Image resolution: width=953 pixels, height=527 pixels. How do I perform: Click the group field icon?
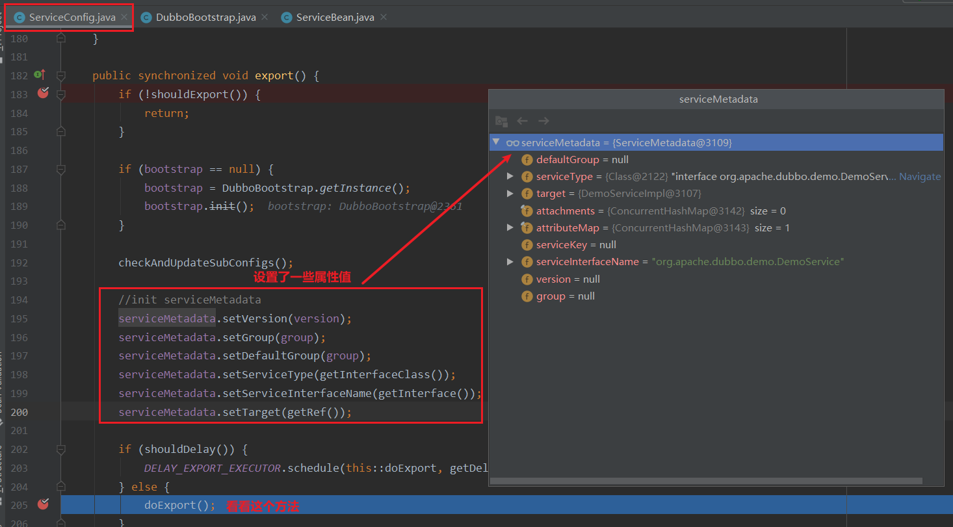pos(527,296)
